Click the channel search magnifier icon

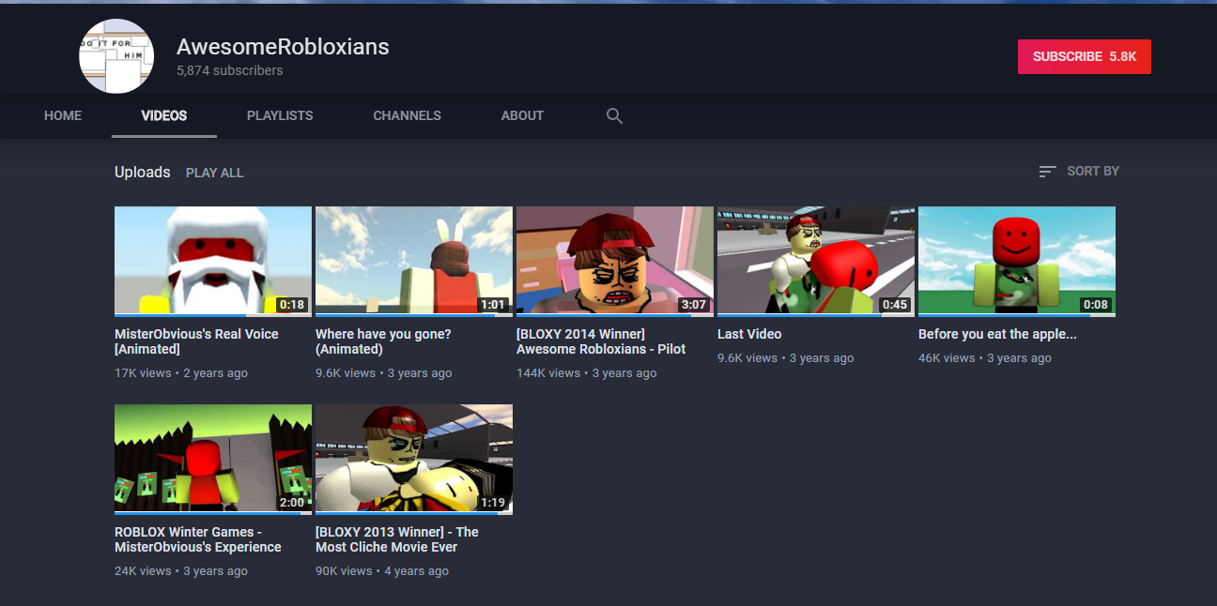(x=614, y=116)
